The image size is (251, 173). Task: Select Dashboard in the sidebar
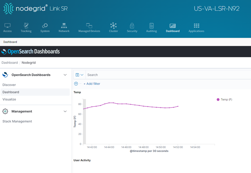click(x=35, y=92)
